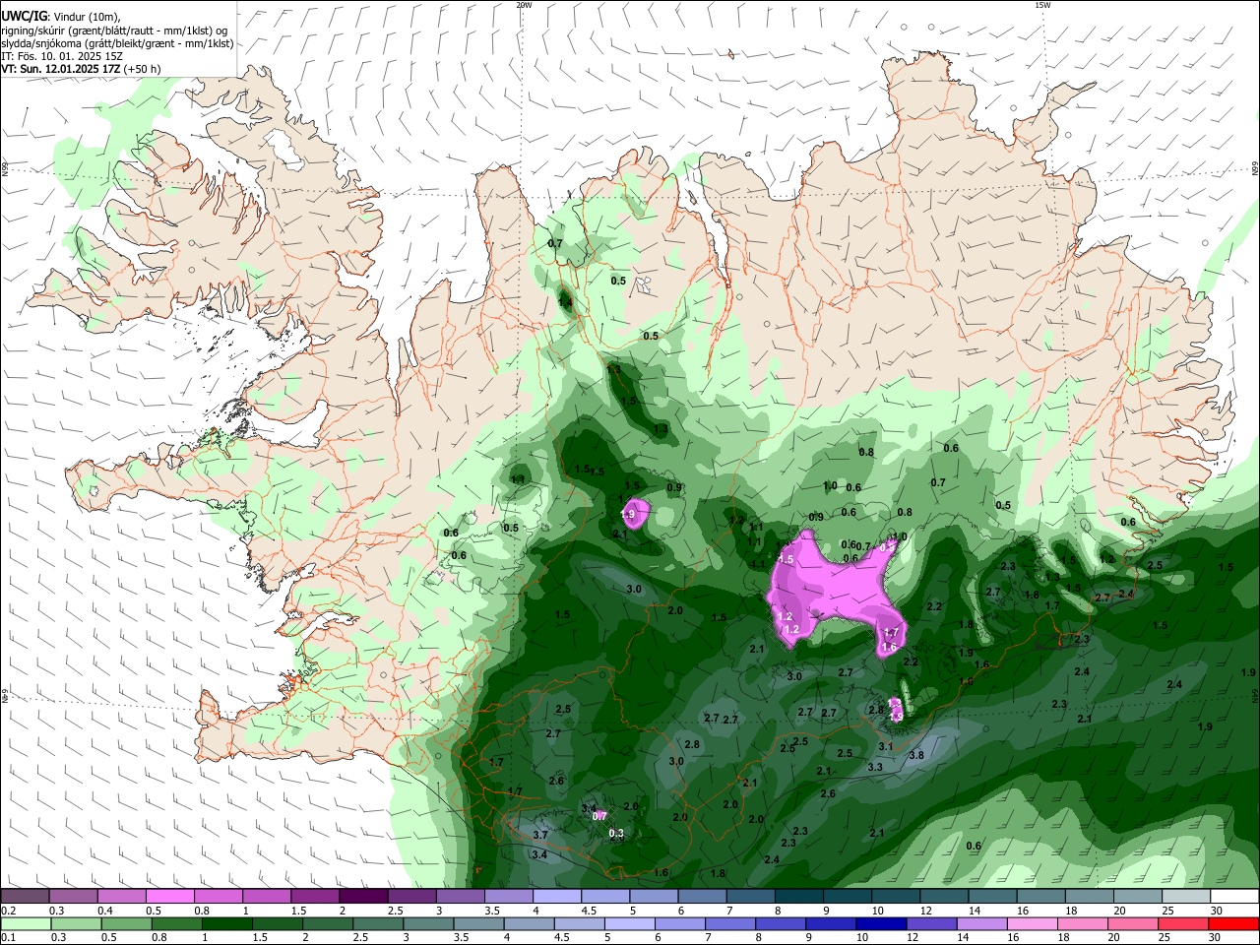Click the UWC/IG title text
This screenshot has height=945, width=1260.
click(x=23, y=16)
